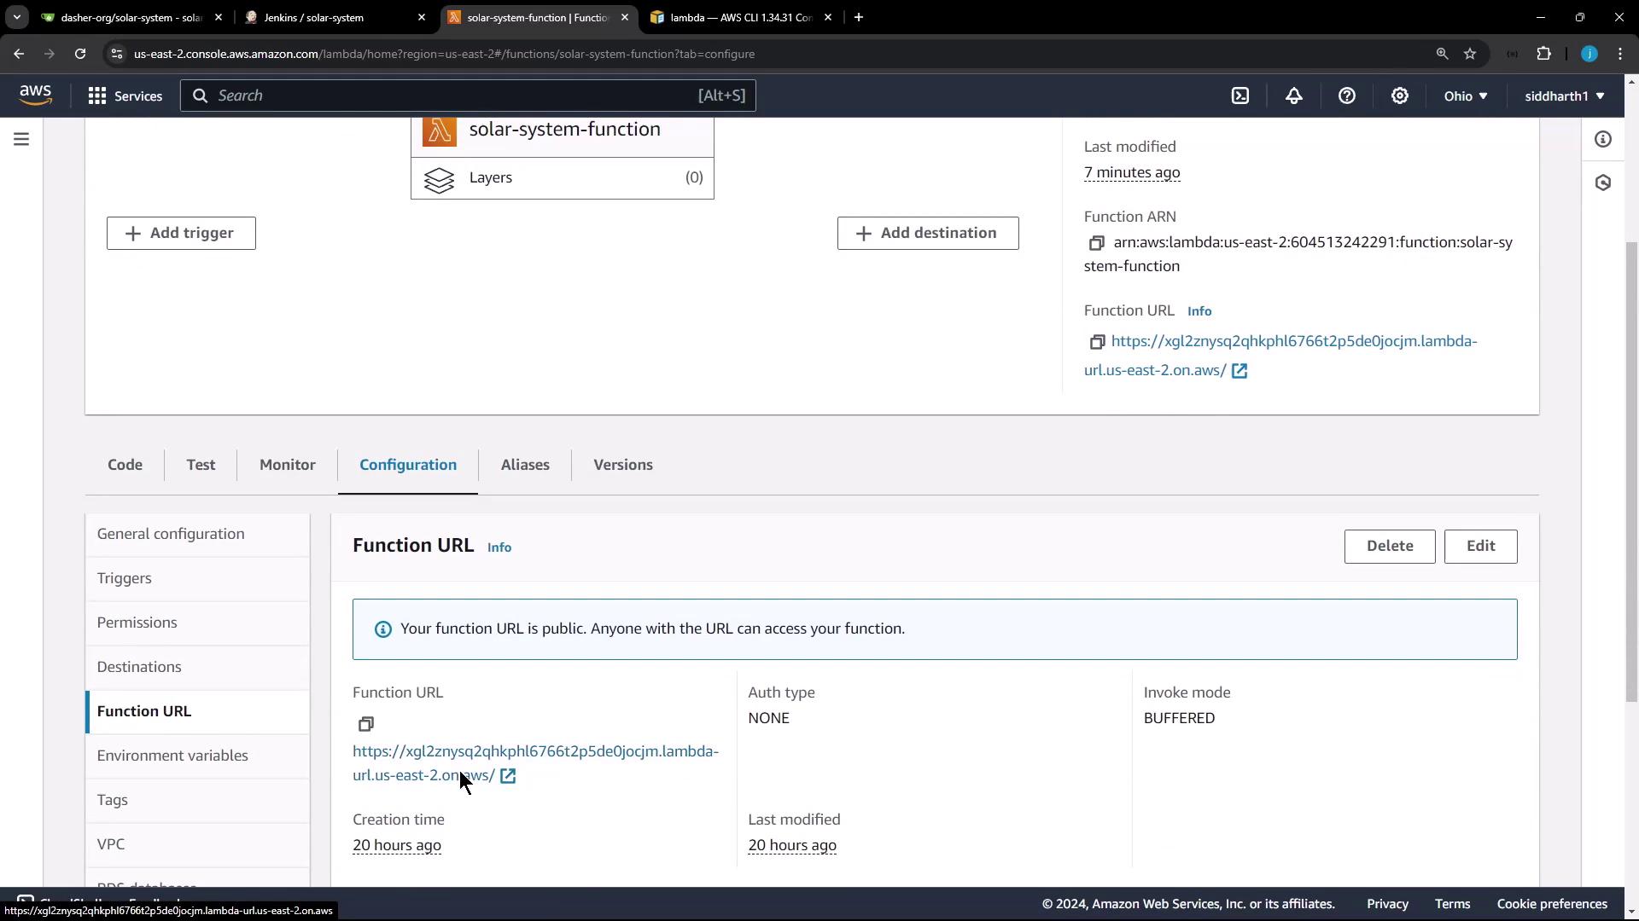Image resolution: width=1639 pixels, height=921 pixels.
Task: Open the AWS support help icon
Action: [1347, 96]
